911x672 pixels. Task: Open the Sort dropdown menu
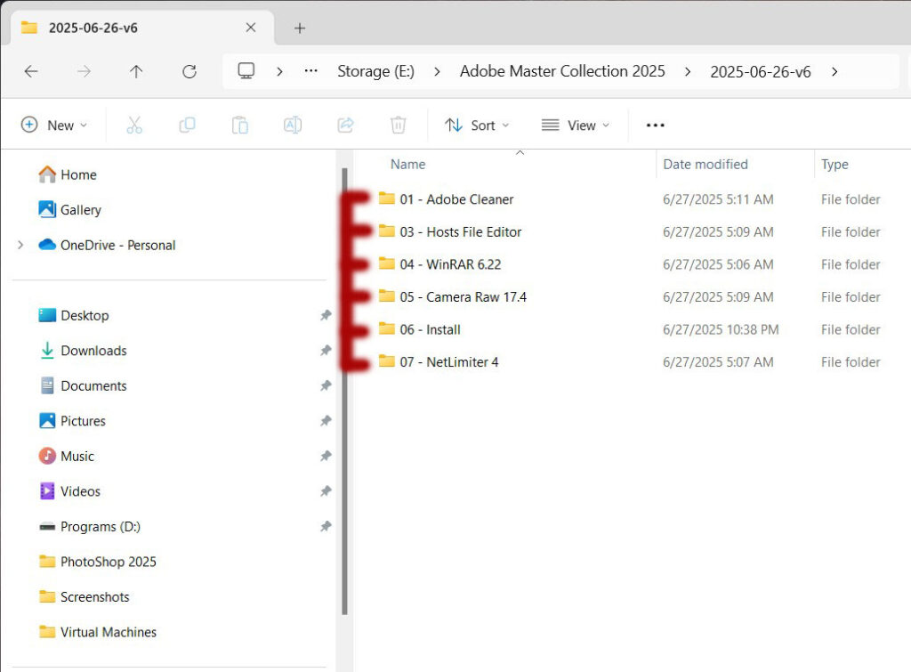(477, 125)
